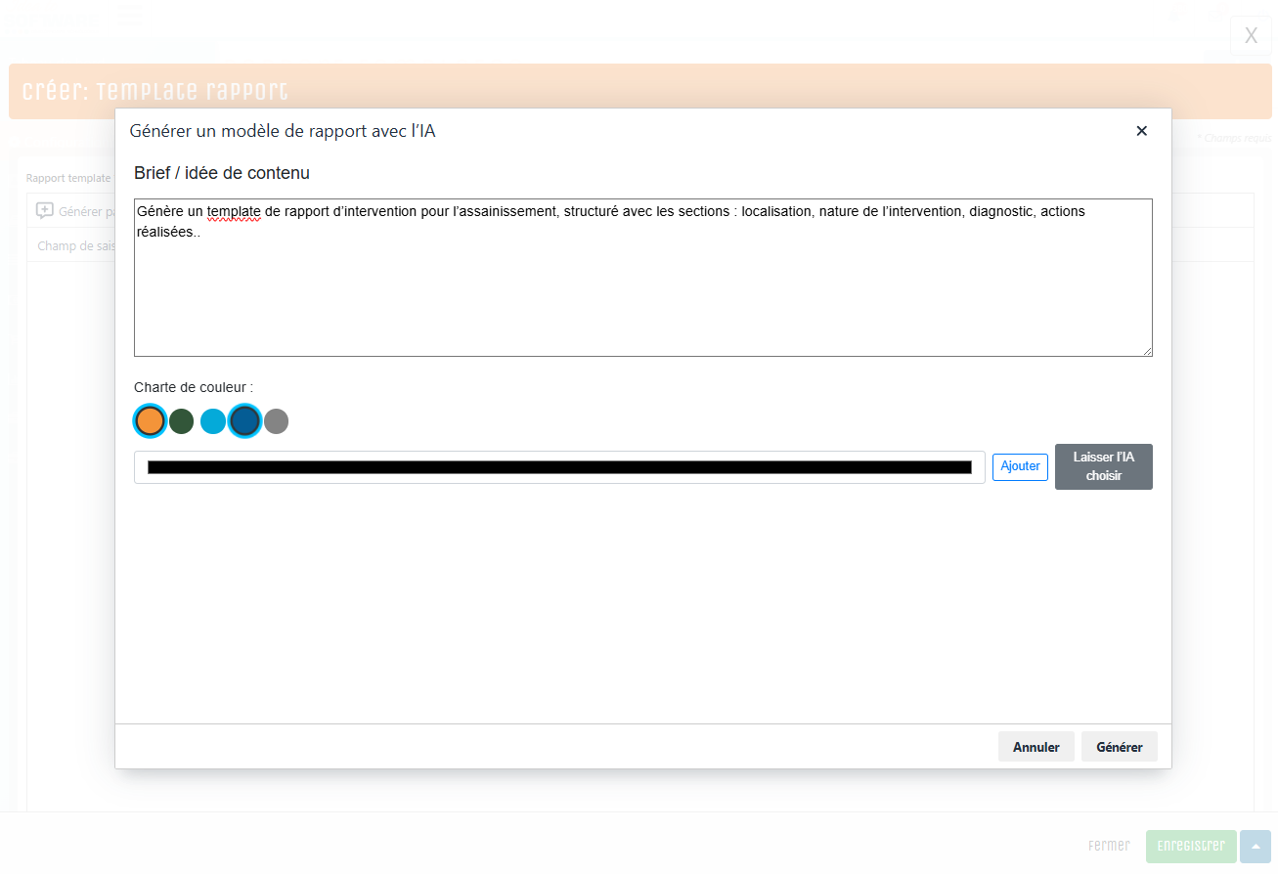
Task: Click the Fermer link at bottom
Action: [x=1108, y=846]
